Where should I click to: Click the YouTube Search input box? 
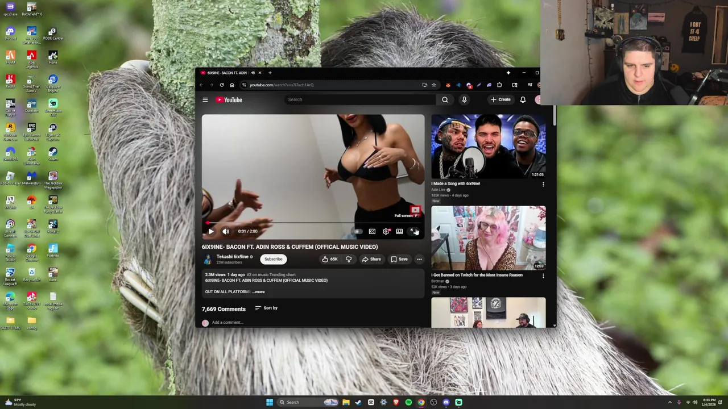[359, 100]
